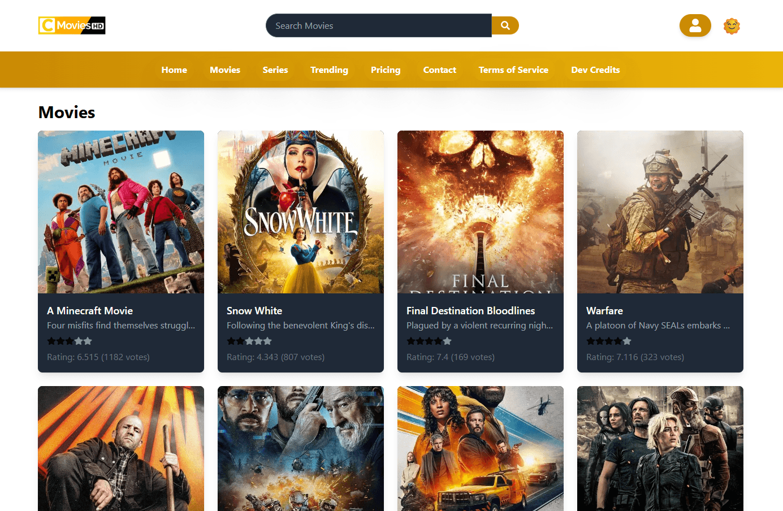Click a star rating under Final Destination Bloodlines
Screen dimensions: 783x511
[x=429, y=341]
